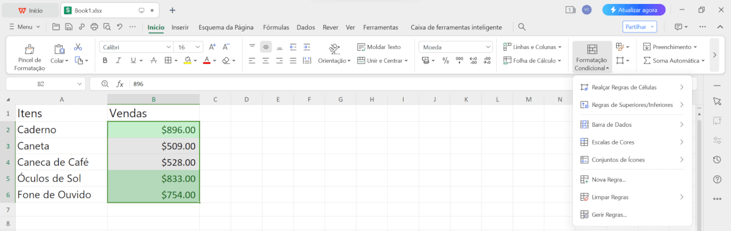This screenshot has height=231, width=731.
Task: Click the Partilhar share button
Action: click(x=640, y=27)
